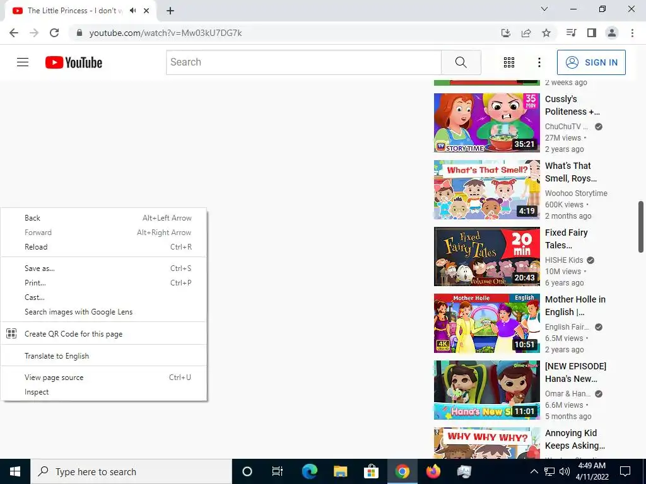Open the YouTube hamburger guide menu
This screenshot has width=646, height=484.
[x=23, y=62]
